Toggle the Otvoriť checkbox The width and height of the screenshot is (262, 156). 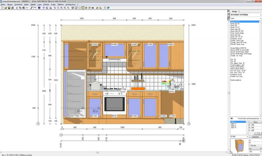(x=250, y=146)
